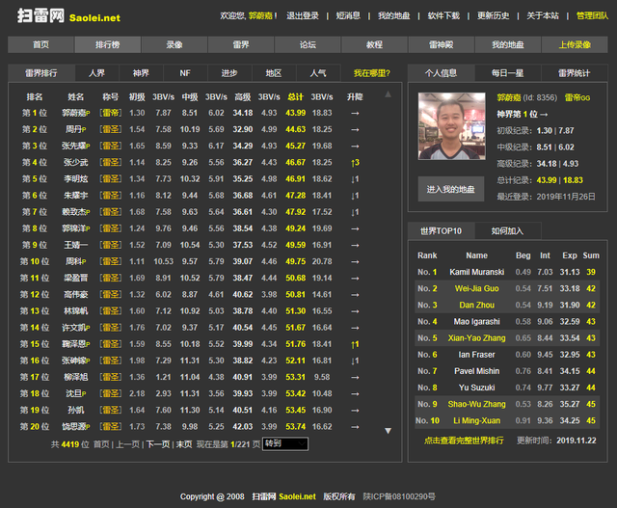This screenshot has width=617, height=508.
Task: Select the 世界TOP10 tab
Action: click(x=442, y=231)
